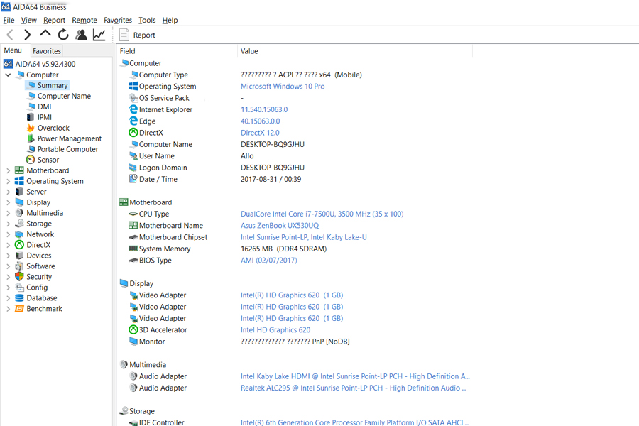Expand the Devices tree node

pyautogui.click(x=8, y=256)
